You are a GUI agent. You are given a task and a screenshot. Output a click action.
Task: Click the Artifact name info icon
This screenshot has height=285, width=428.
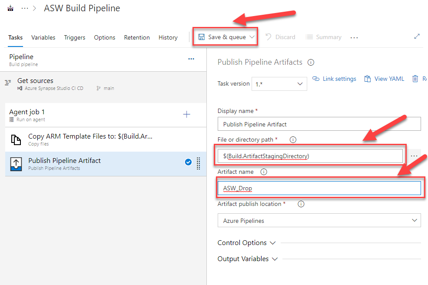[263, 172]
